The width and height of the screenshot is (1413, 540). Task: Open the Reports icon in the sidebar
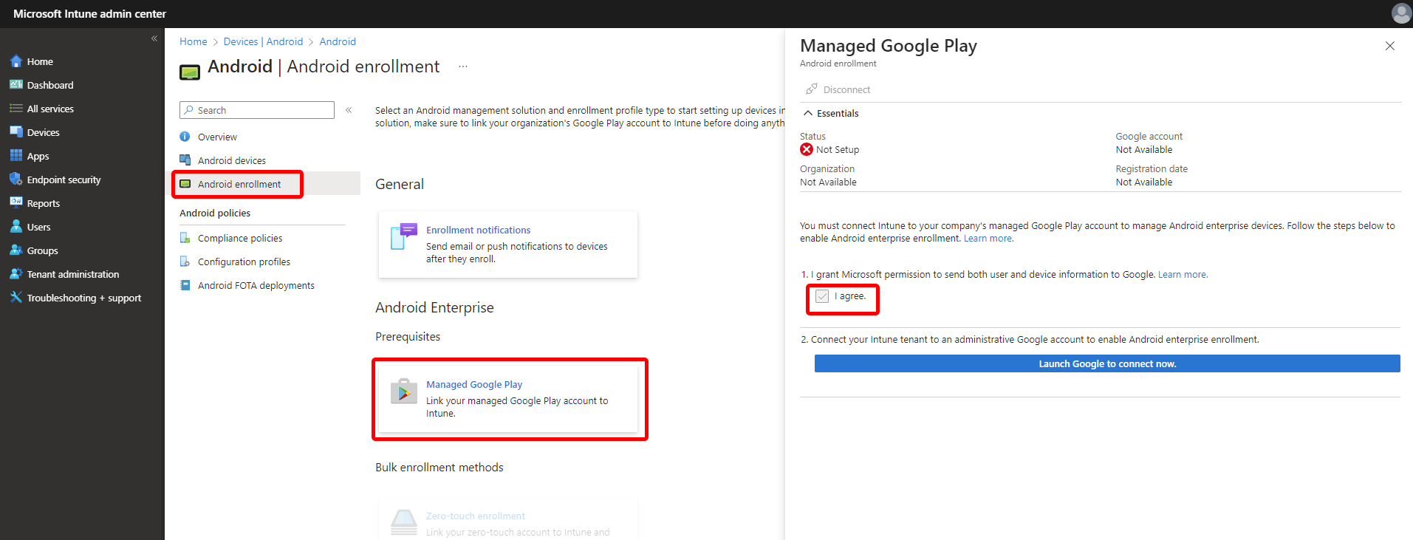tap(16, 203)
